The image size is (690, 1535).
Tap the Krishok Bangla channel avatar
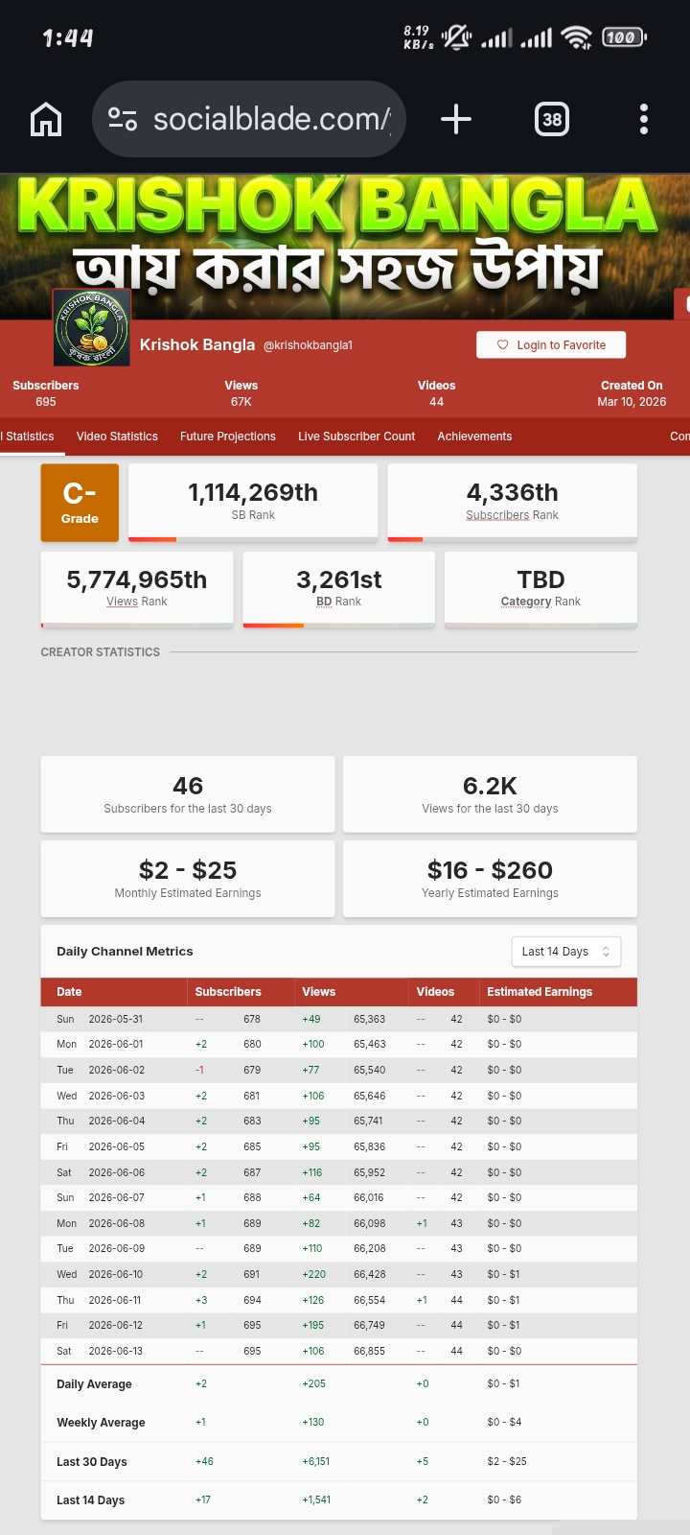(x=91, y=328)
